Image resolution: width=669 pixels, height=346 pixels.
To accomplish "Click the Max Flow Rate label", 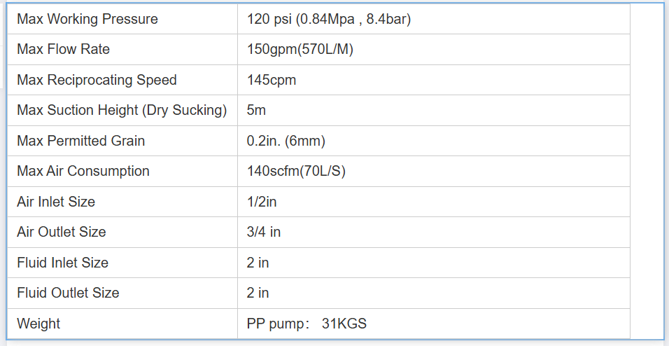I will tap(64, 49).
